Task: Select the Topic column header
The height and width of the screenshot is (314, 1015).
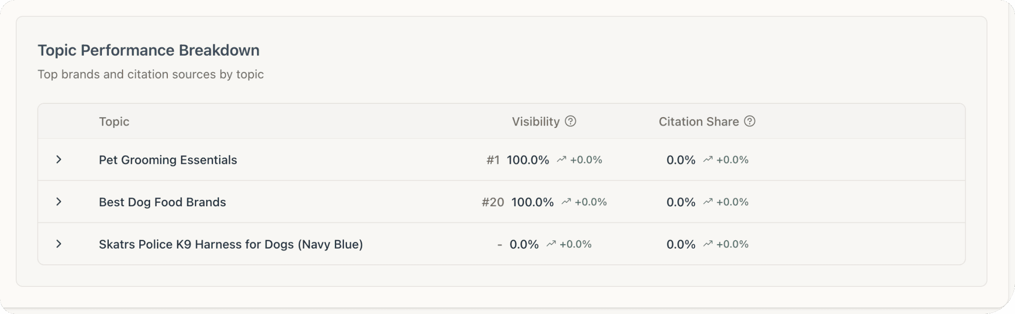Action: click(114, 121)
